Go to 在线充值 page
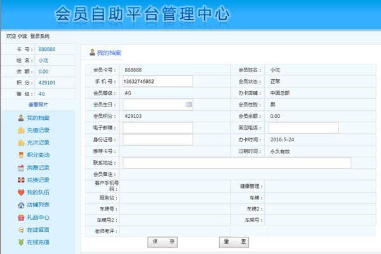381x254 pixels. pyautogui.click(x=38, y=242)
